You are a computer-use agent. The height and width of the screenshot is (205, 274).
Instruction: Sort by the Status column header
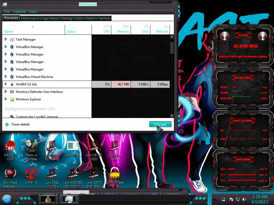tap(78, 30)
